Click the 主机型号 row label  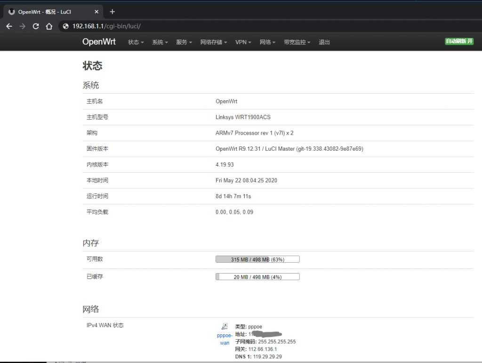click(x=97, y=117)
